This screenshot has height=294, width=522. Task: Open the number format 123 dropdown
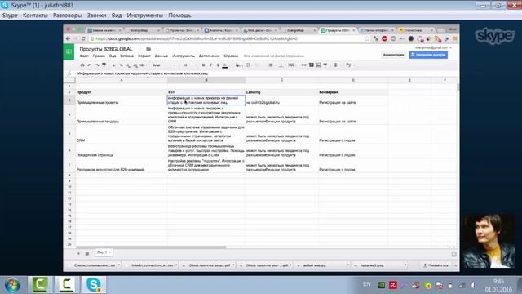[x=144, y=65]
